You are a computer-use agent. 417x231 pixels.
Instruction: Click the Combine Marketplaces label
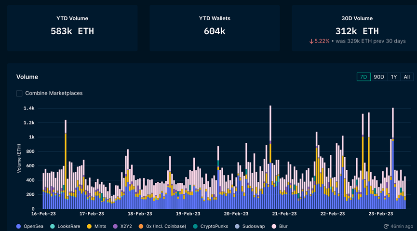click(54, 94)
